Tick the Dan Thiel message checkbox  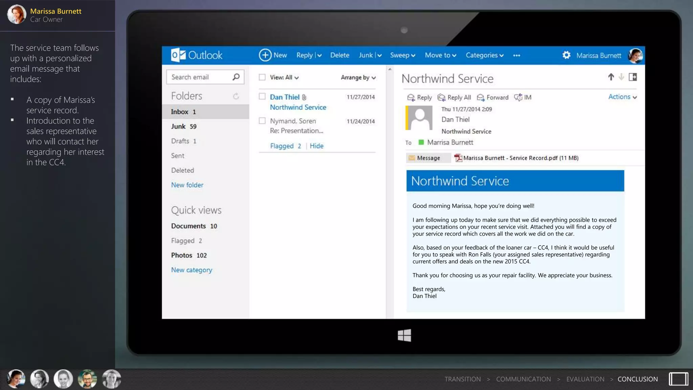coord(262,96)
